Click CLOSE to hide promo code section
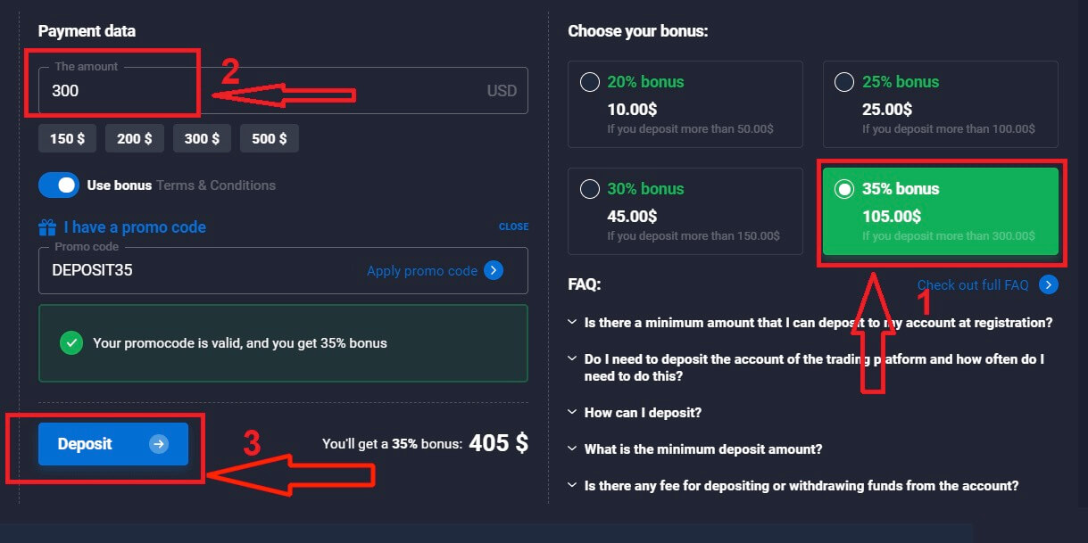The width and height of the screenshot is (1088, 543). coord(513,226)
